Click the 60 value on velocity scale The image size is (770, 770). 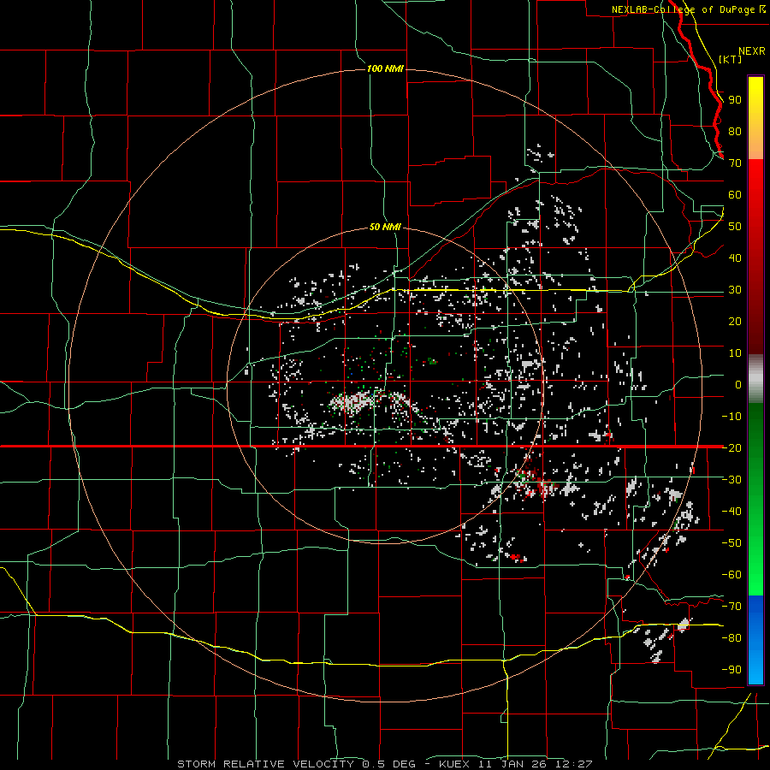[735, 194]
